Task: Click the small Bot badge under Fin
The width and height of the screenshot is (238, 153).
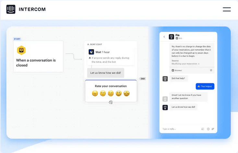Action: (179, 38)
